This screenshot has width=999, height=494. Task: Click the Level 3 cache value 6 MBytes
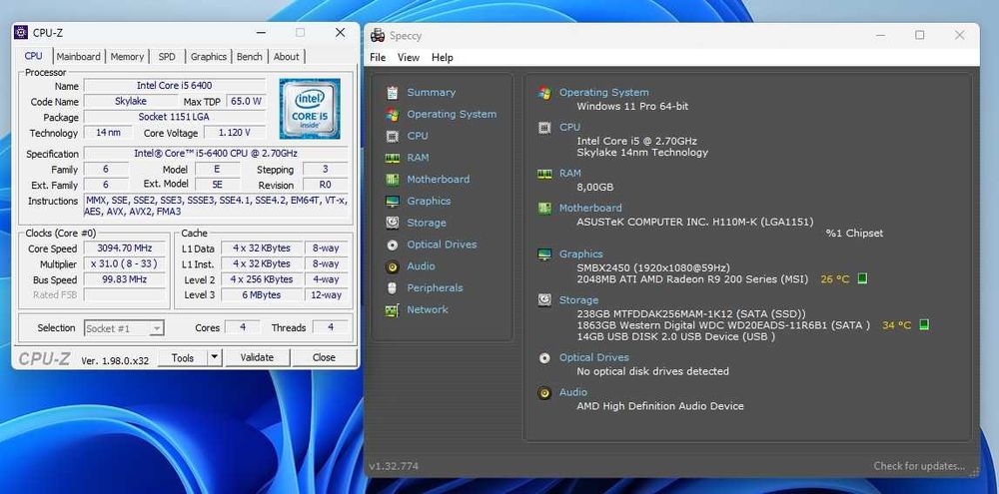tap(261, 294)
